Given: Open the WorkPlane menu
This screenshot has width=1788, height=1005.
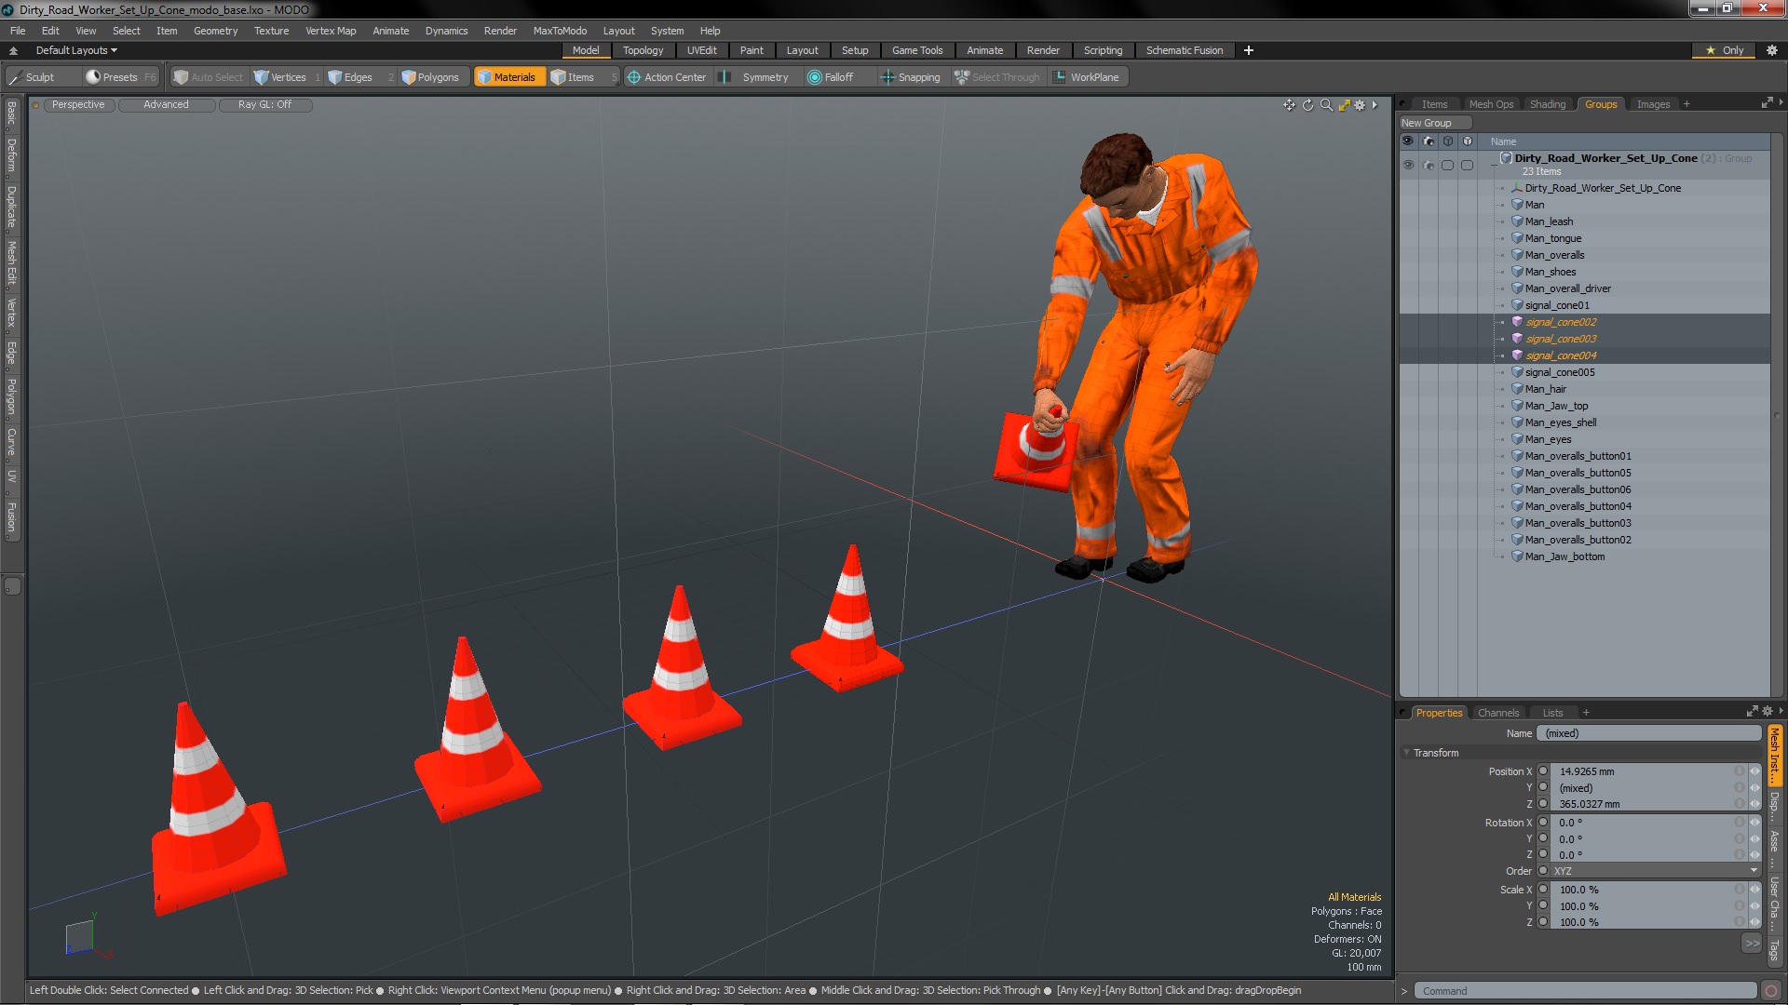Looking at the screenshot, I should pyautogui.click(x=1087, y=77).
